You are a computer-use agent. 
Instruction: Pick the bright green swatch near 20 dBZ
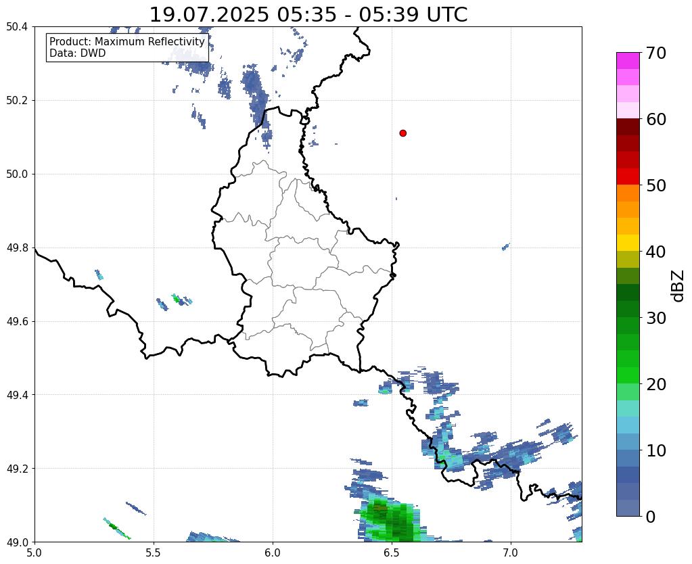pyautogui.click(x=628, y=375)
